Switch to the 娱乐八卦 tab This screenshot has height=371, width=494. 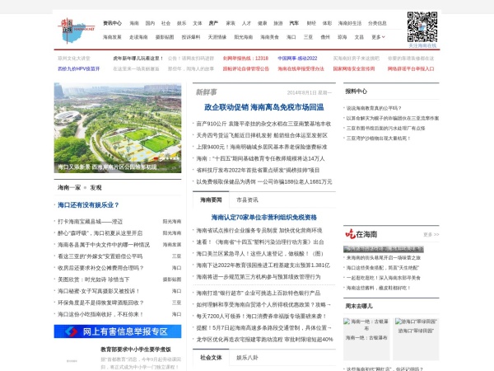point(247,358)
